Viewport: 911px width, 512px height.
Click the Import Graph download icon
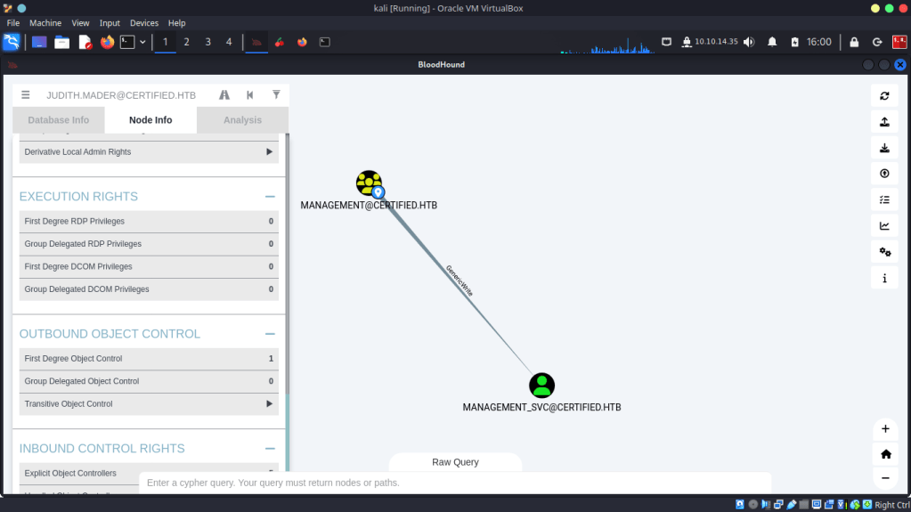pyautogui.click(x=884, y=148)
